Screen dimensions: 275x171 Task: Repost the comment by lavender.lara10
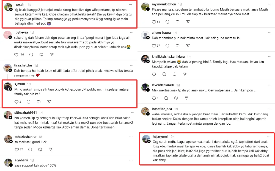pyautogui.click(x=178, y=98)
